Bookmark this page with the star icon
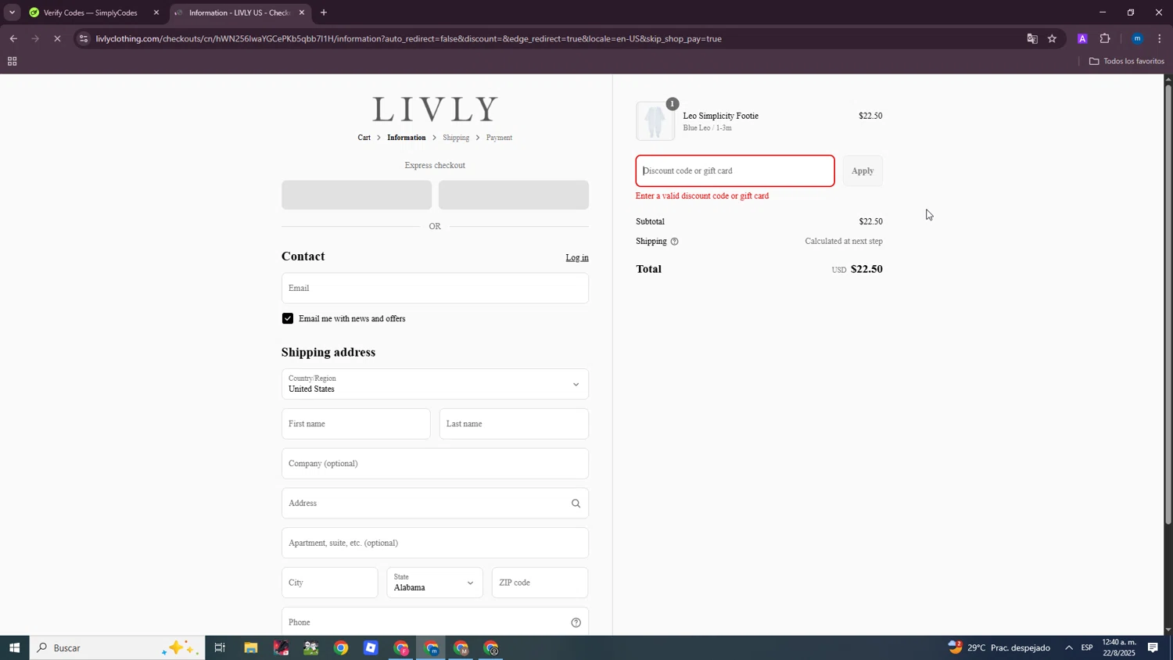The image size is (1173, 660). [x=1053, y=38]
